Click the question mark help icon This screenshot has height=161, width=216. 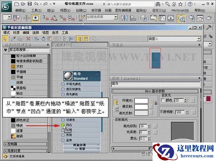(x=190, y=4)
